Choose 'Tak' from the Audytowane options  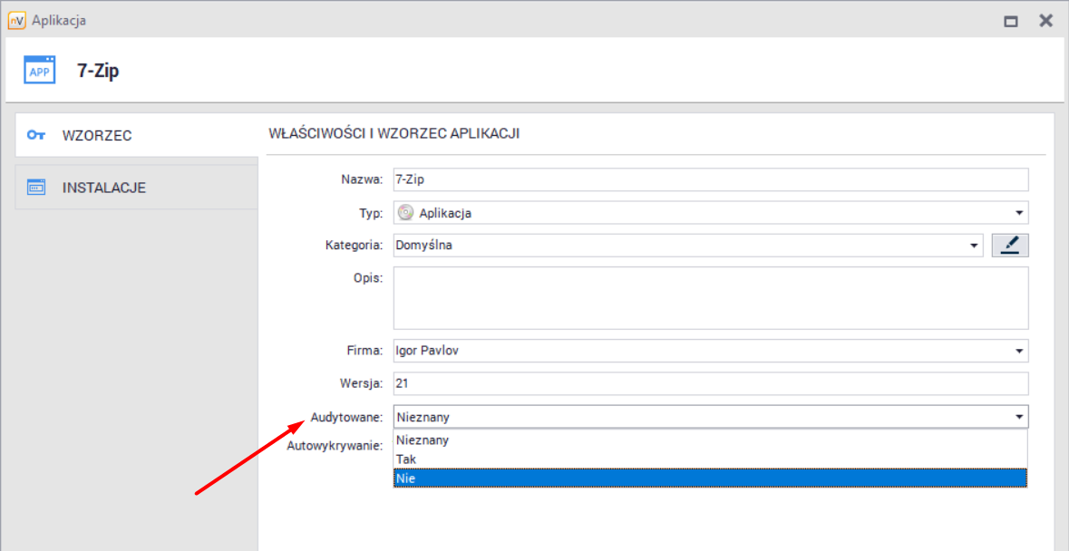pyautogui.click(x=710, y=459)
